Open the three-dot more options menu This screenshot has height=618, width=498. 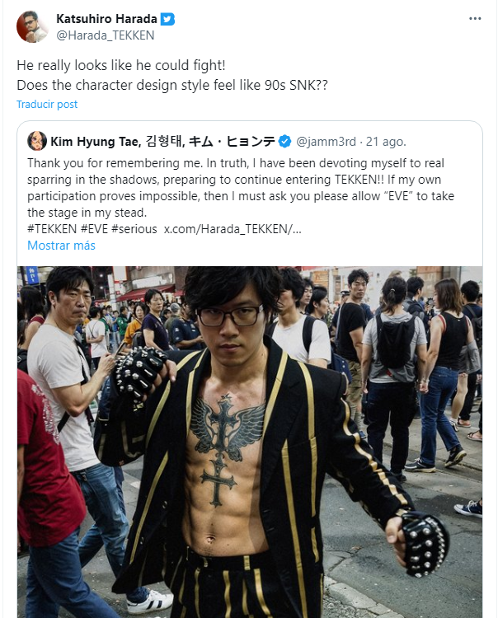point(475,18)
